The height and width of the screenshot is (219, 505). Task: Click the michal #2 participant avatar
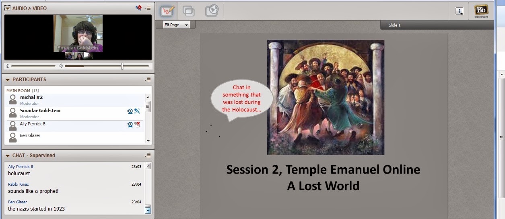point(13,99)
